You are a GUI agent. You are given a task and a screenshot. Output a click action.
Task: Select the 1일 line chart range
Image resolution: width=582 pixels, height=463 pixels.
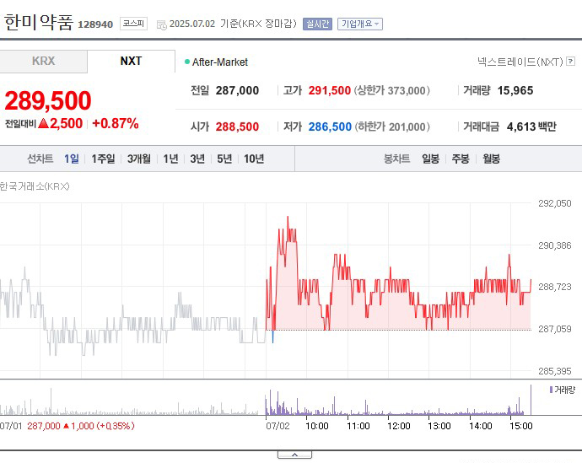[72, 159]
